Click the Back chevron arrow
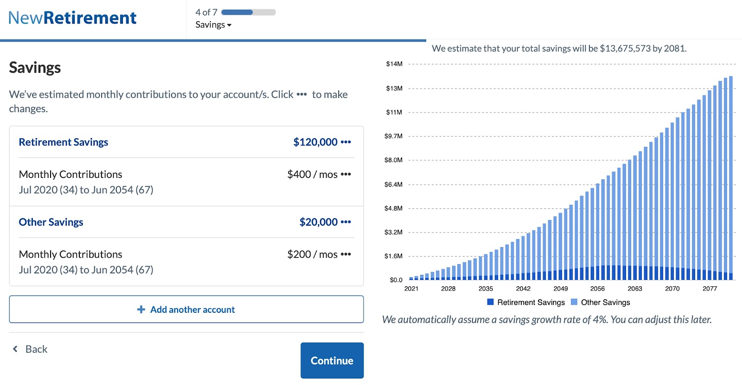The image size is (742, 385). pyautogui.click(x=15, y=349)
